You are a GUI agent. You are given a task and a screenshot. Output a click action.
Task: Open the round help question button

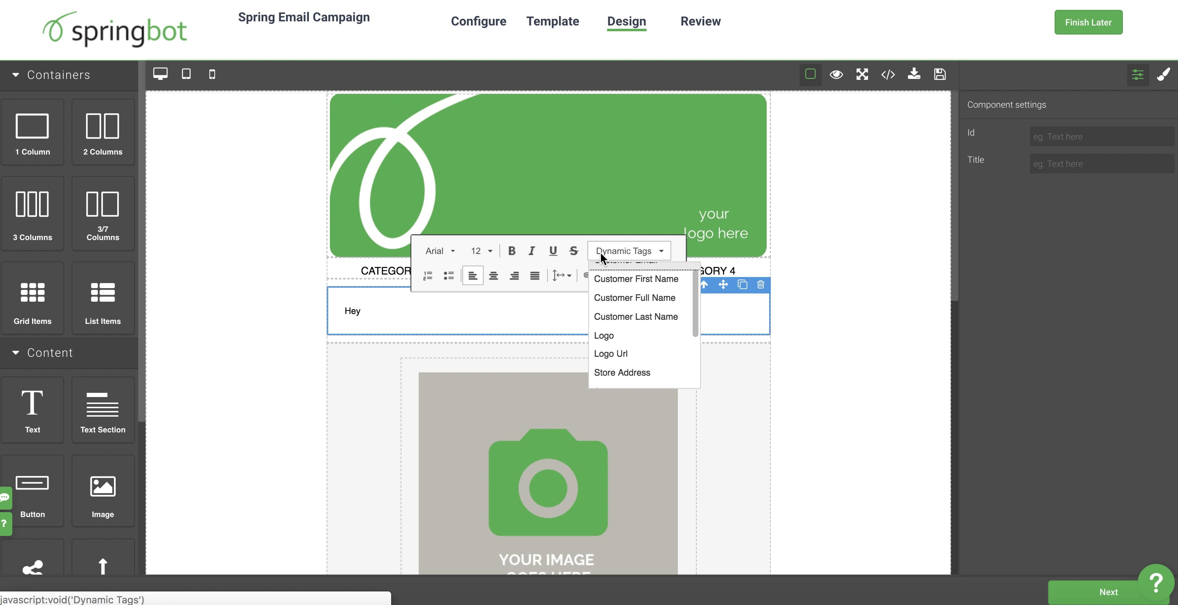1156,582
